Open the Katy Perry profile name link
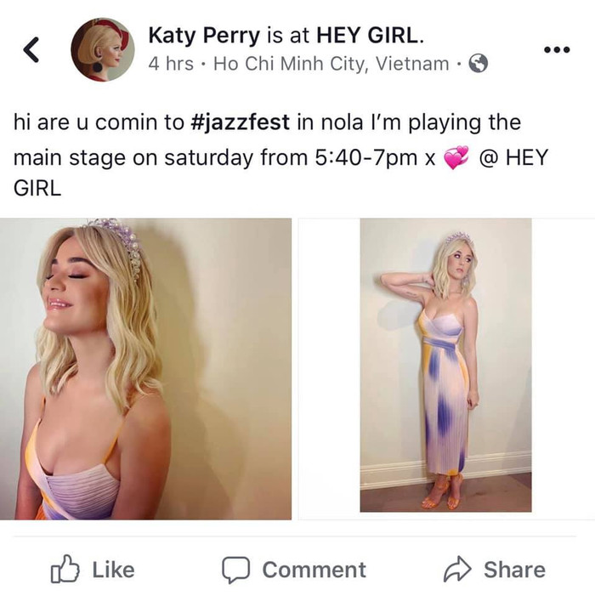Viewport: 595px width, 596px height. 204,36
